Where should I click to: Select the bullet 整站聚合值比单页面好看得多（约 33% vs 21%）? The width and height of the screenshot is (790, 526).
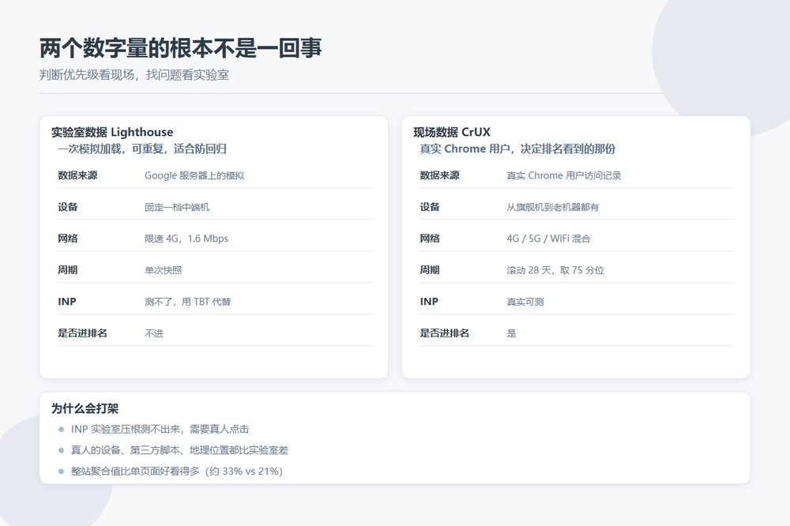click(x=176, y=471)
